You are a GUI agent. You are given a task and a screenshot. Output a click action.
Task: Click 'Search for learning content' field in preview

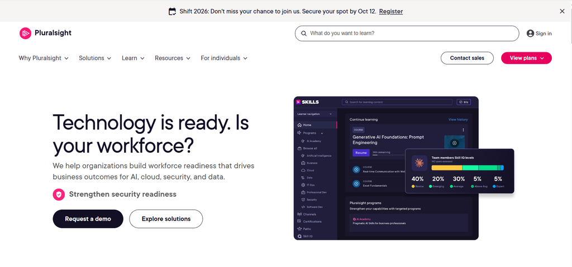pos(397,103)
